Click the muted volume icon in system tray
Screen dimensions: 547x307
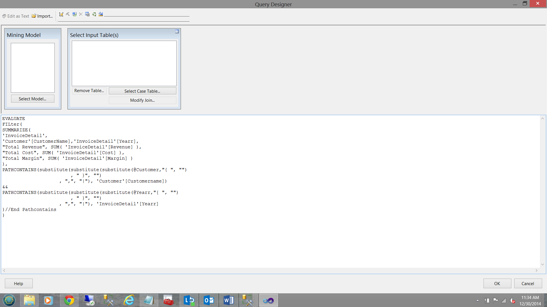[x=513, y=300]
